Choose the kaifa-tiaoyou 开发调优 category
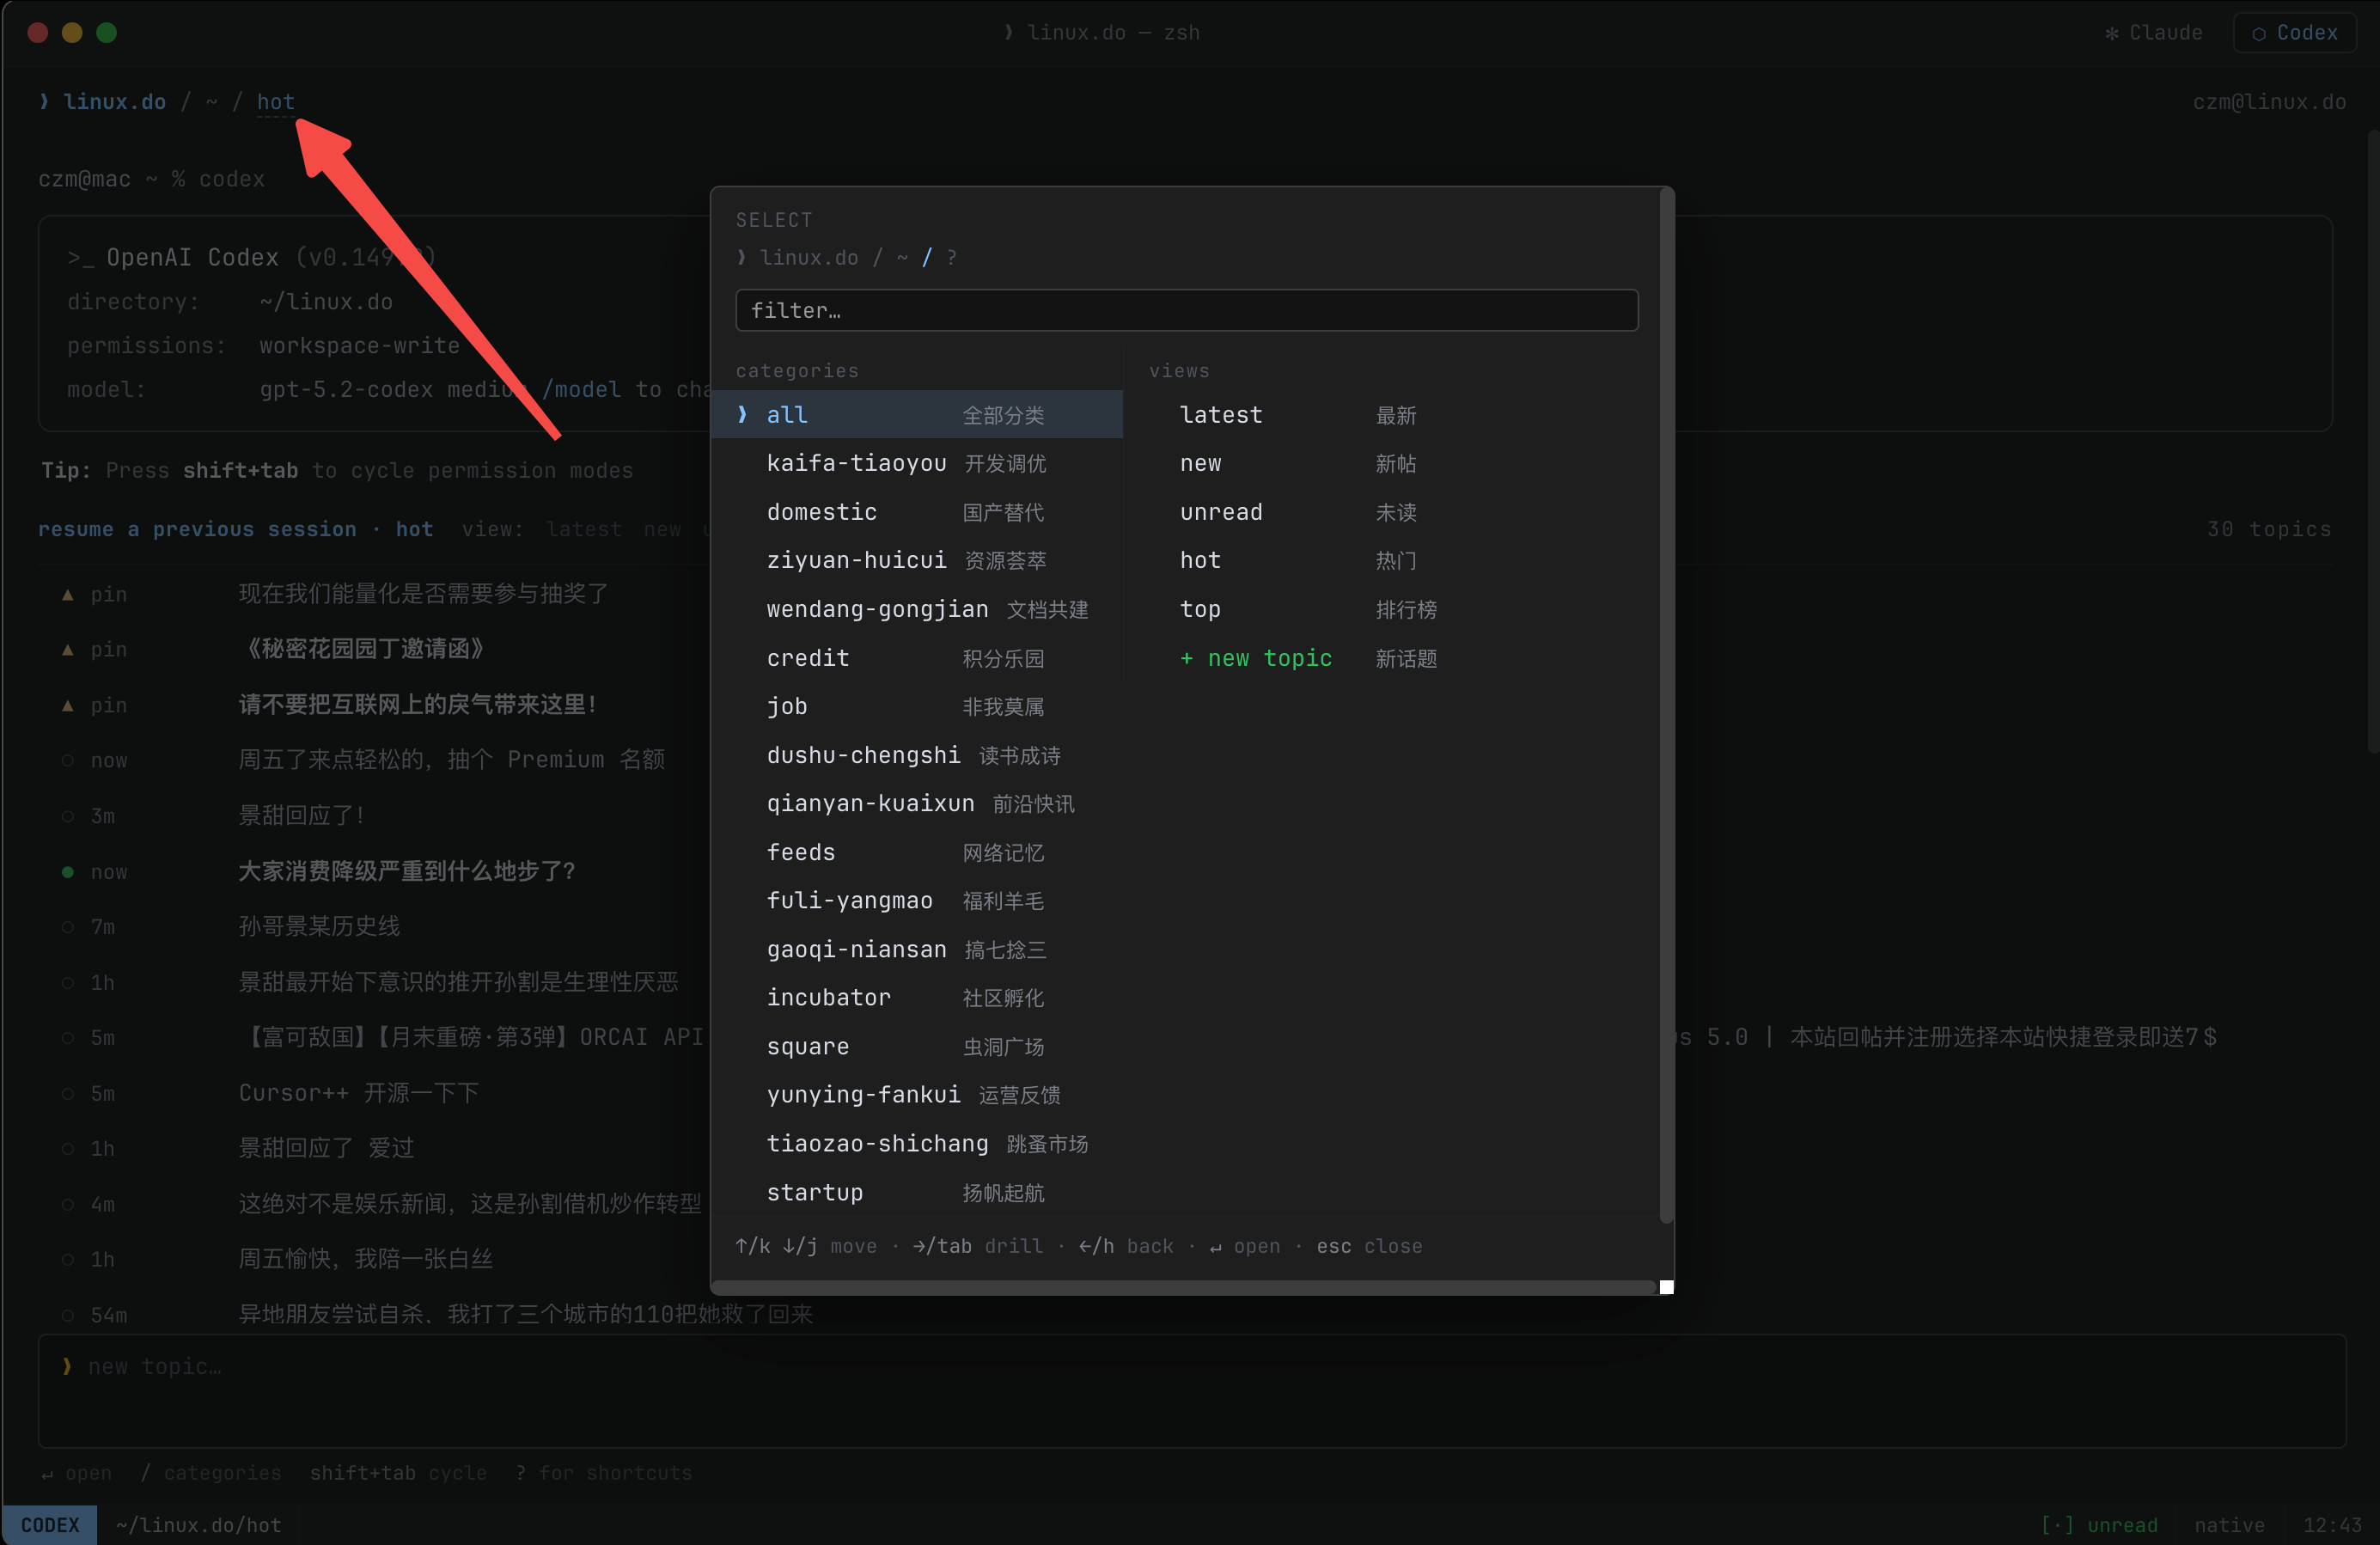This screenshot has width=2380, height=1545. [917, 463]
